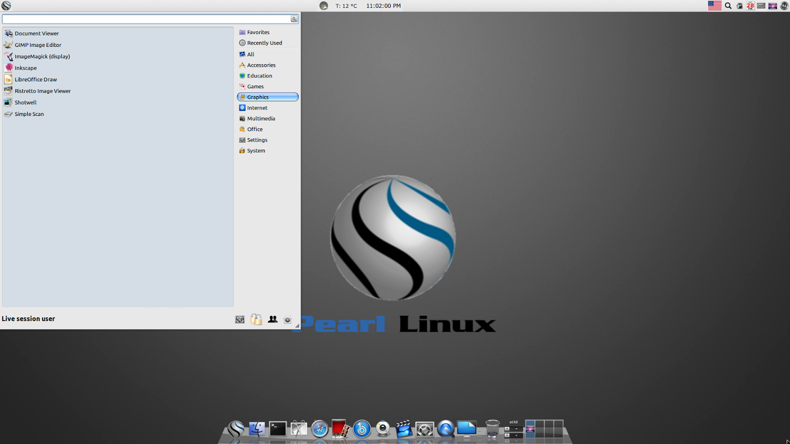
Task: Open the Finder-style file manager in dock
Action: click(x=257, y=429)
